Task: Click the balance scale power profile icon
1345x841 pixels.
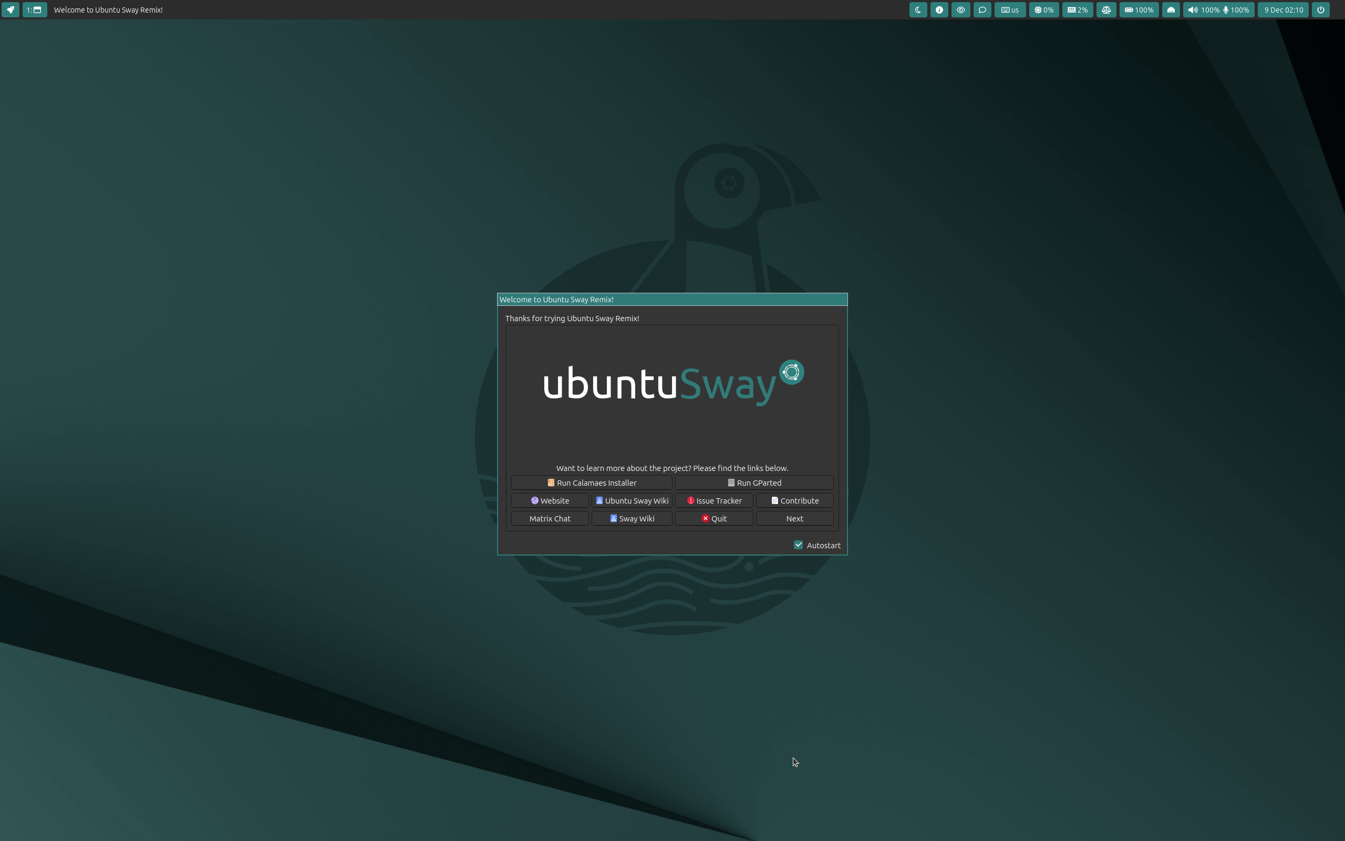Action: click(1106, 9)
